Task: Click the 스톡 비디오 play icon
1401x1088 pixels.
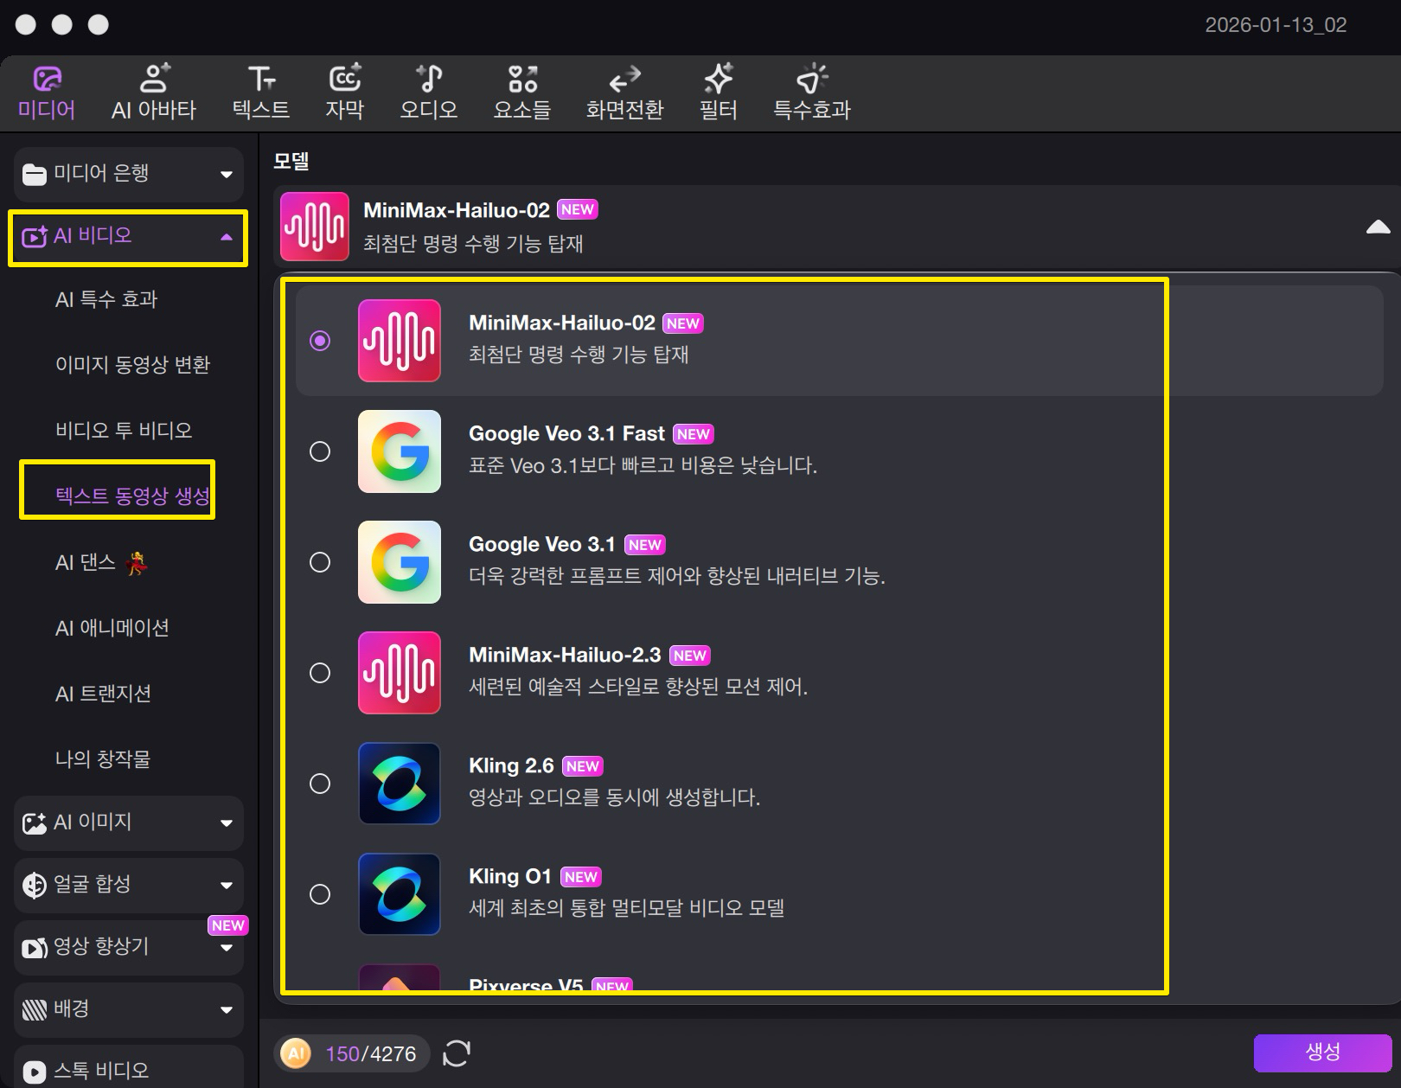Action: click(x=35, y=1072)
